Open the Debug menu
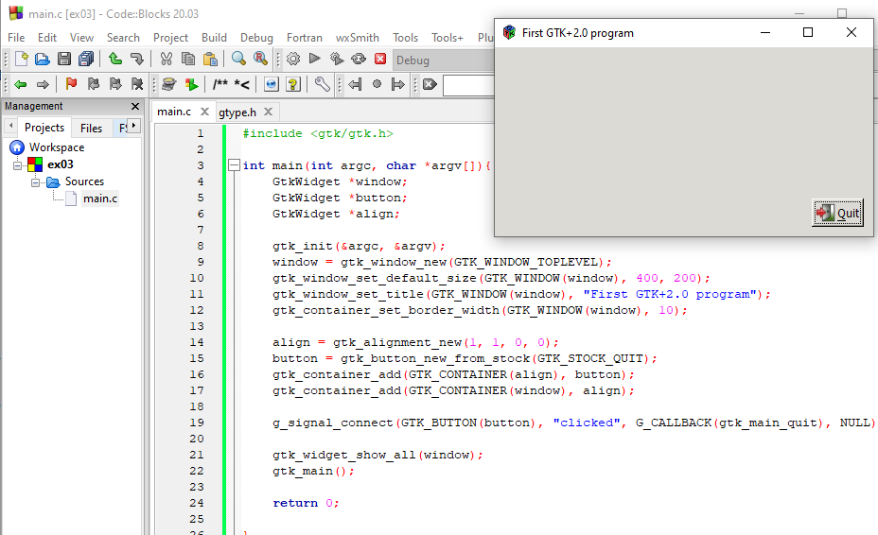Viewport: 878px width, 535px height. [256, 38]
